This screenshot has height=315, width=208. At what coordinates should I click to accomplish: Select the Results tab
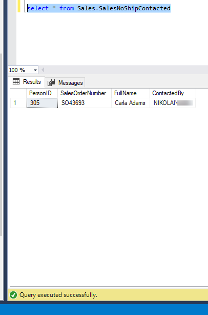(27, 82)
